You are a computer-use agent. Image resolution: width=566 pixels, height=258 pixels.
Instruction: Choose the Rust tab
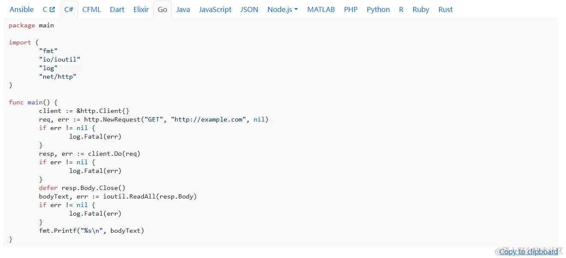click(x=445, y=9)
